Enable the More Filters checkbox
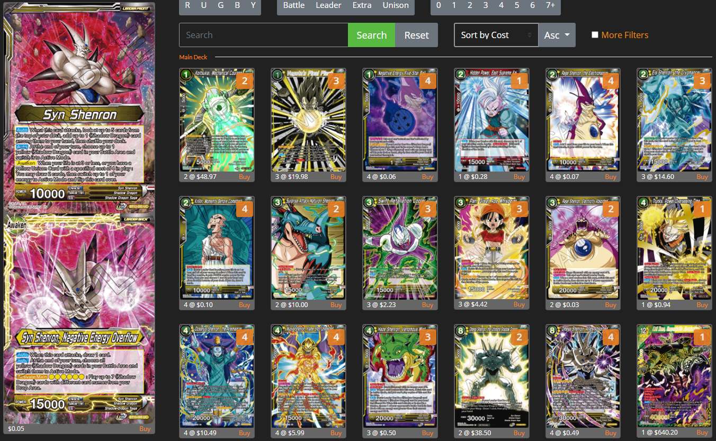The height and width of the screenshot is (441, 716). pos(595,34)
